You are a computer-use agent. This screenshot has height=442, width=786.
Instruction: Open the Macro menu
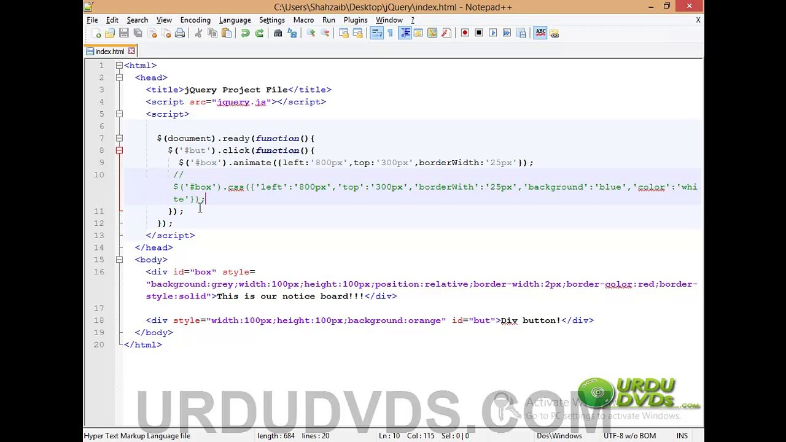point(303,20)
